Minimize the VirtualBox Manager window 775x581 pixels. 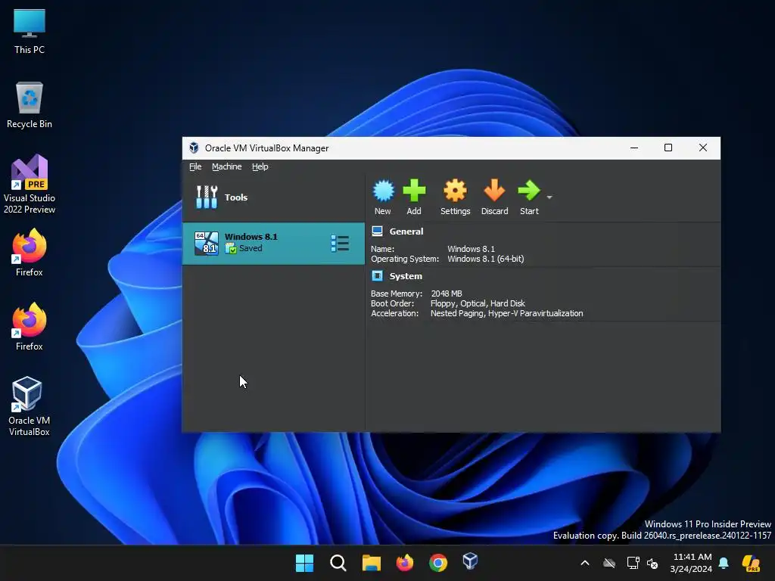coord(634,148)
